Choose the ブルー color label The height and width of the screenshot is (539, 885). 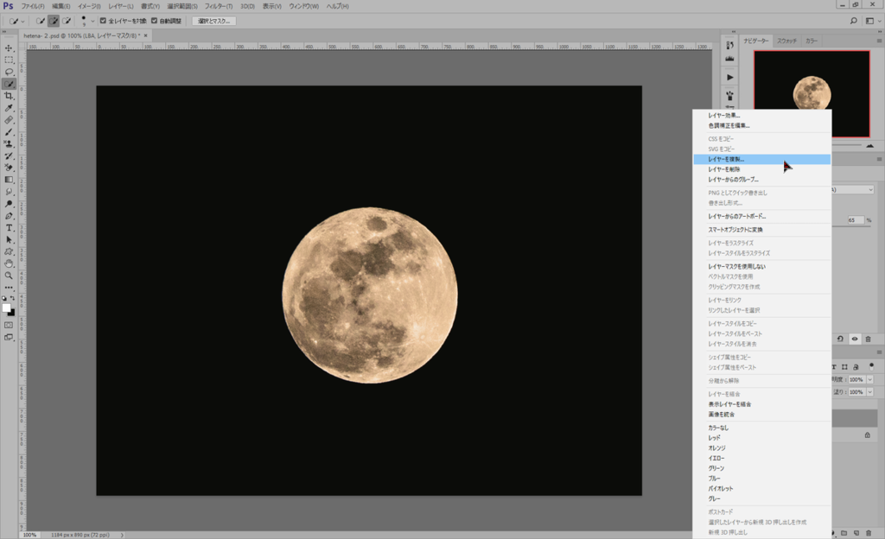pyautogui.click(x=761, y=479)
